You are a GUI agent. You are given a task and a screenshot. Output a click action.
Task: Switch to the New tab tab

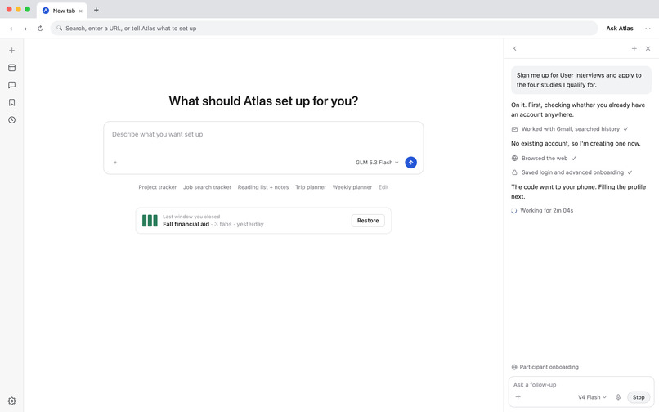tap(62, 11)
